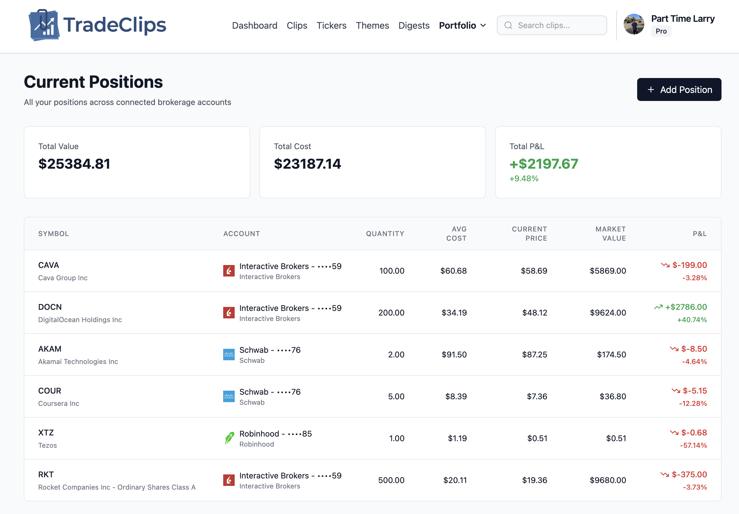Open the Dashboard nav item
Image resolution: width=739 pixels, height=514 pixels.
254,26
